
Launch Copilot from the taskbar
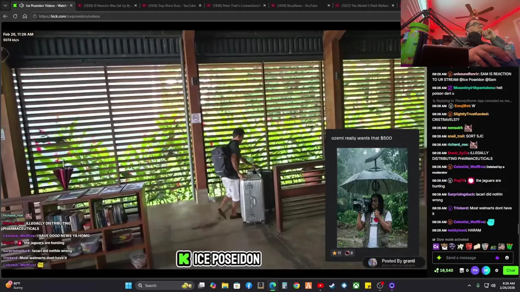pyautogui.click(x=213, y=286)
